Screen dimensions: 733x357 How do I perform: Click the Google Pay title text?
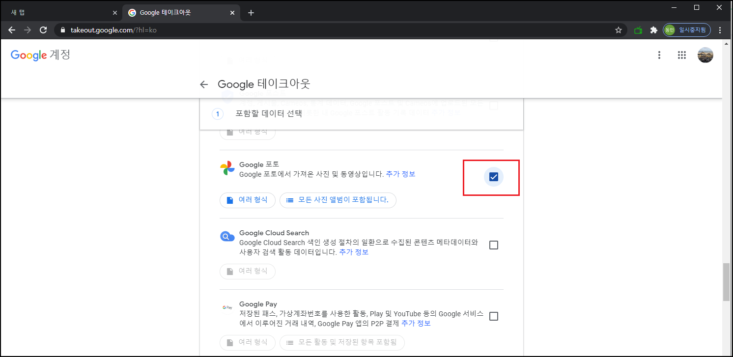258,304
